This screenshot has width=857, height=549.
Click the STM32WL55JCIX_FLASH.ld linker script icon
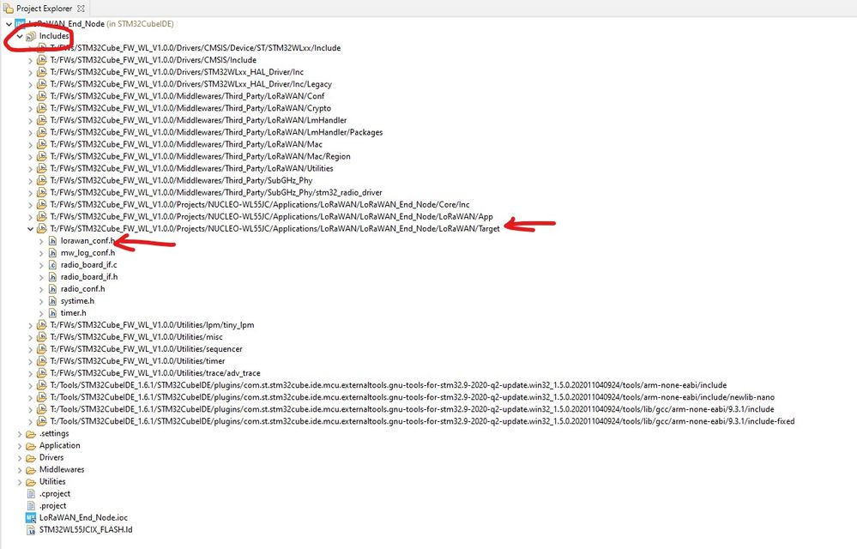pyautogui.click(x=31, y=530)
